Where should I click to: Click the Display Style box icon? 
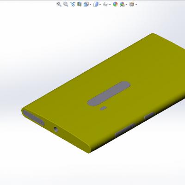tap(96, 4)
